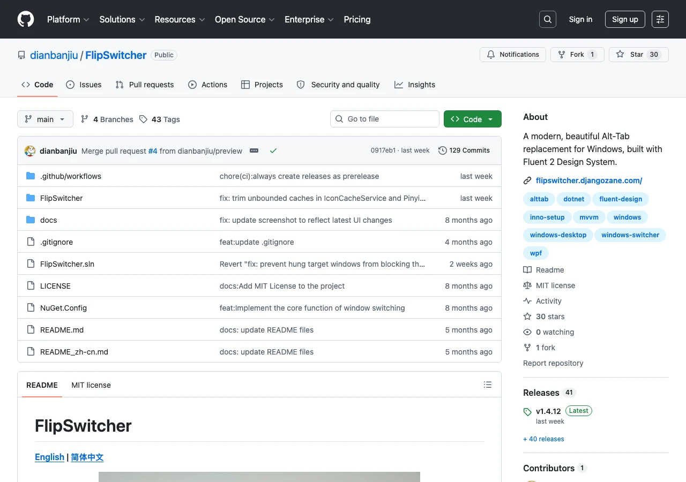Open the appearance settings icon in header
The image size is (686, 482).
point(660,19)
